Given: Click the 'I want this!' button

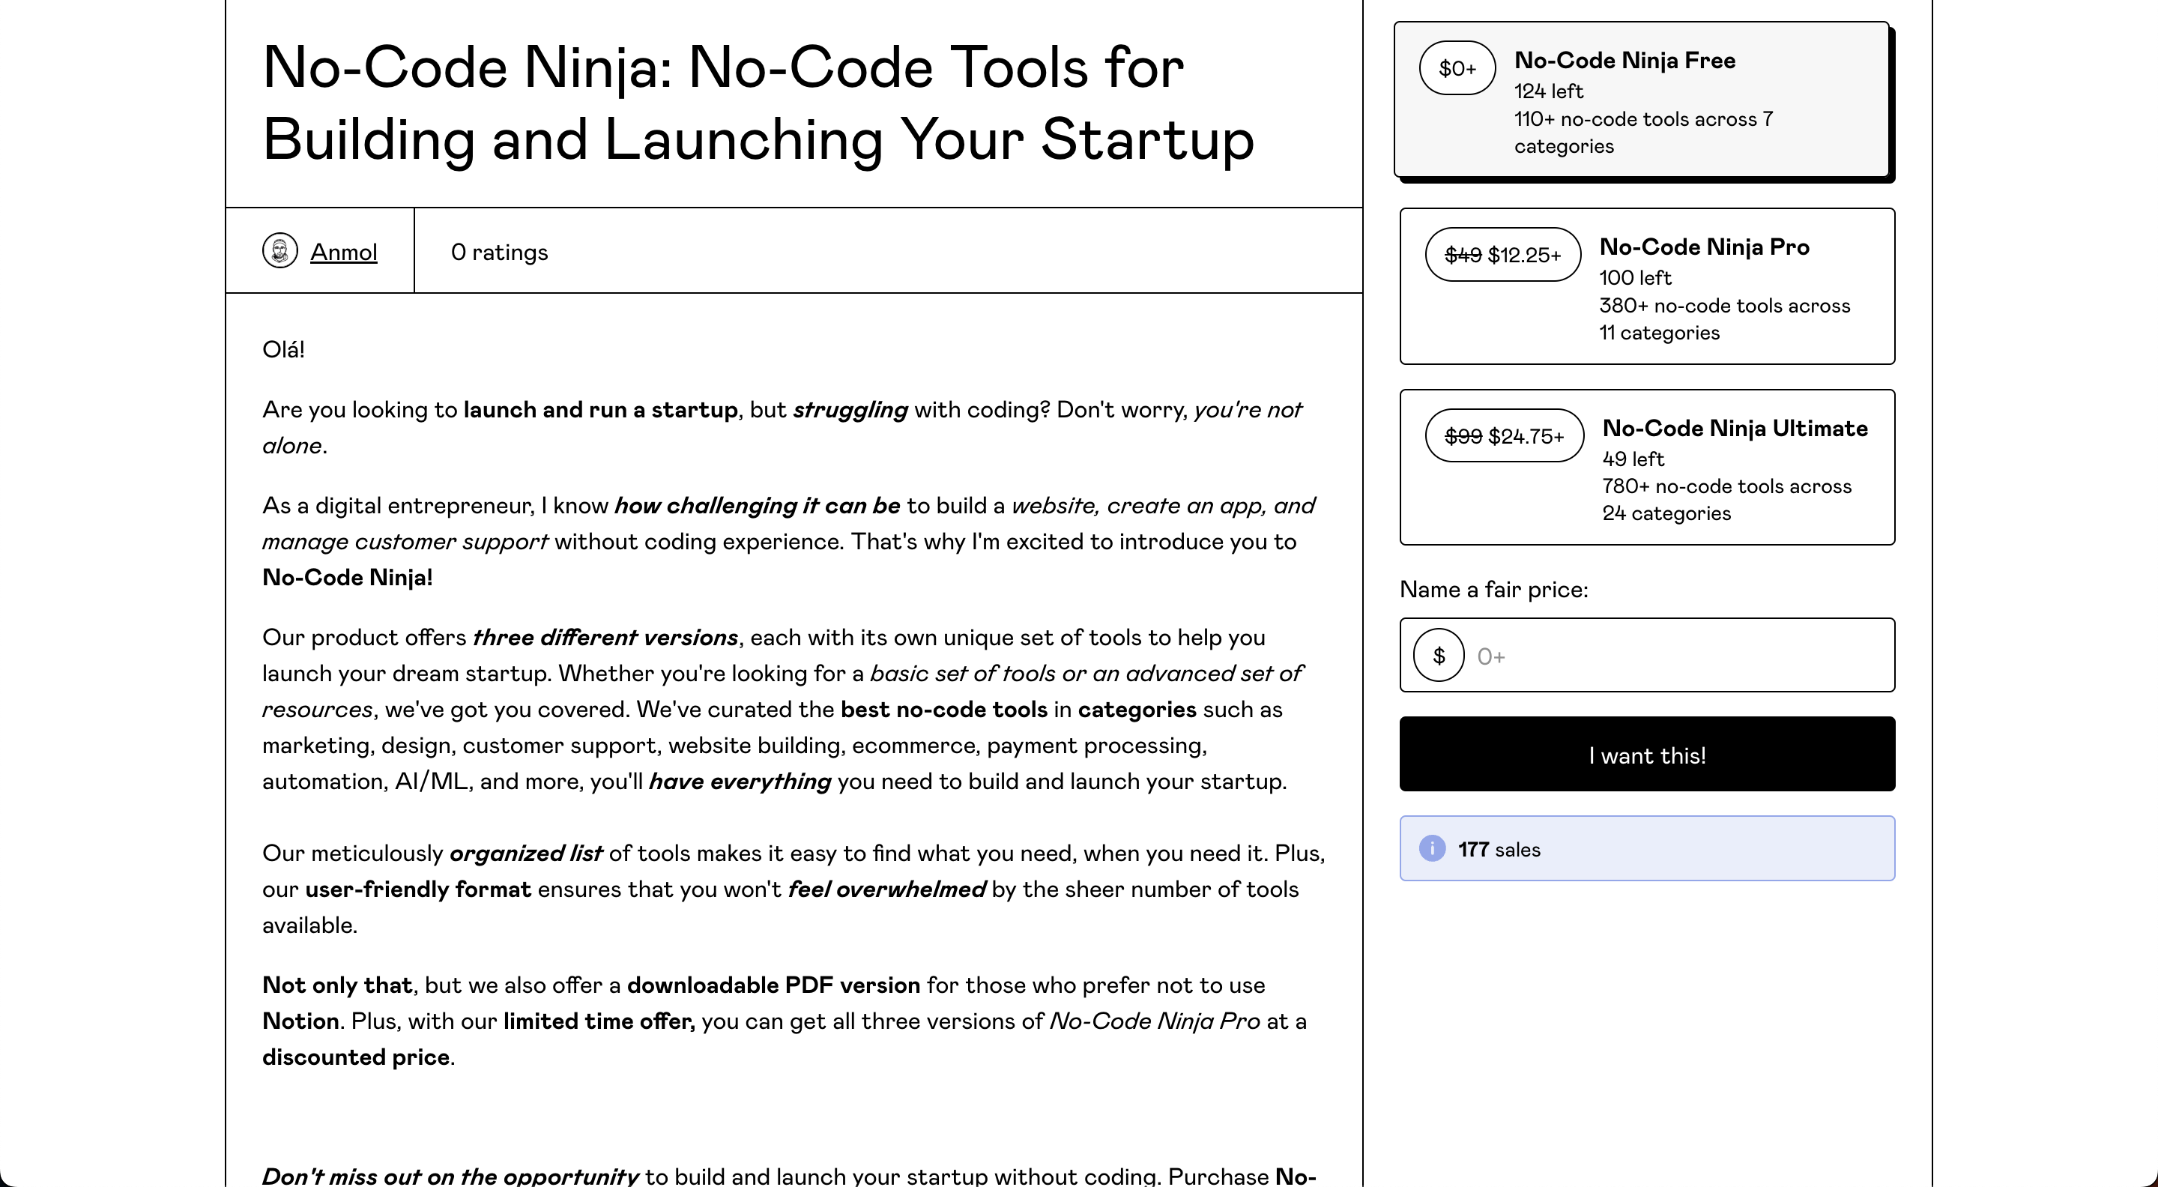Looking at the screenshot, I should [x=1647, y=754].
